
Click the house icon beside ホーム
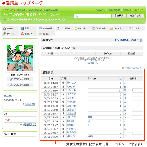[4, 28]
